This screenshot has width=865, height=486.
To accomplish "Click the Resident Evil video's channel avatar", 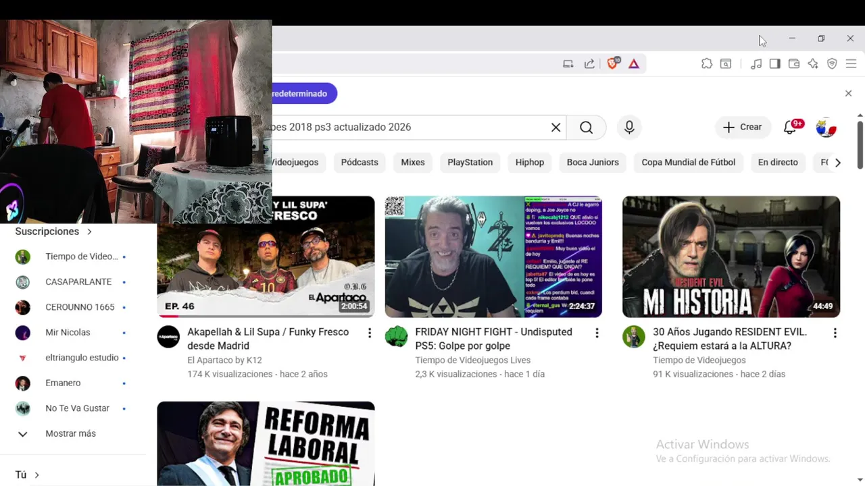I will [x=634, y=336].
